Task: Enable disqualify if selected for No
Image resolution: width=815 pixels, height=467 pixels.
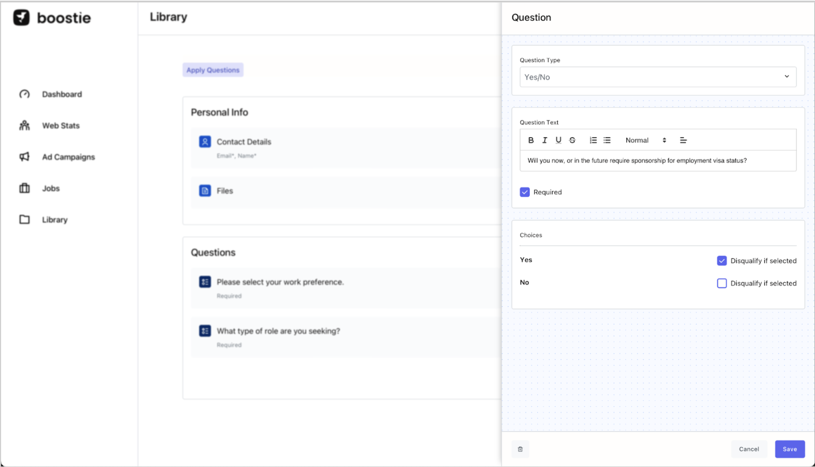Action: pos(722,283)
